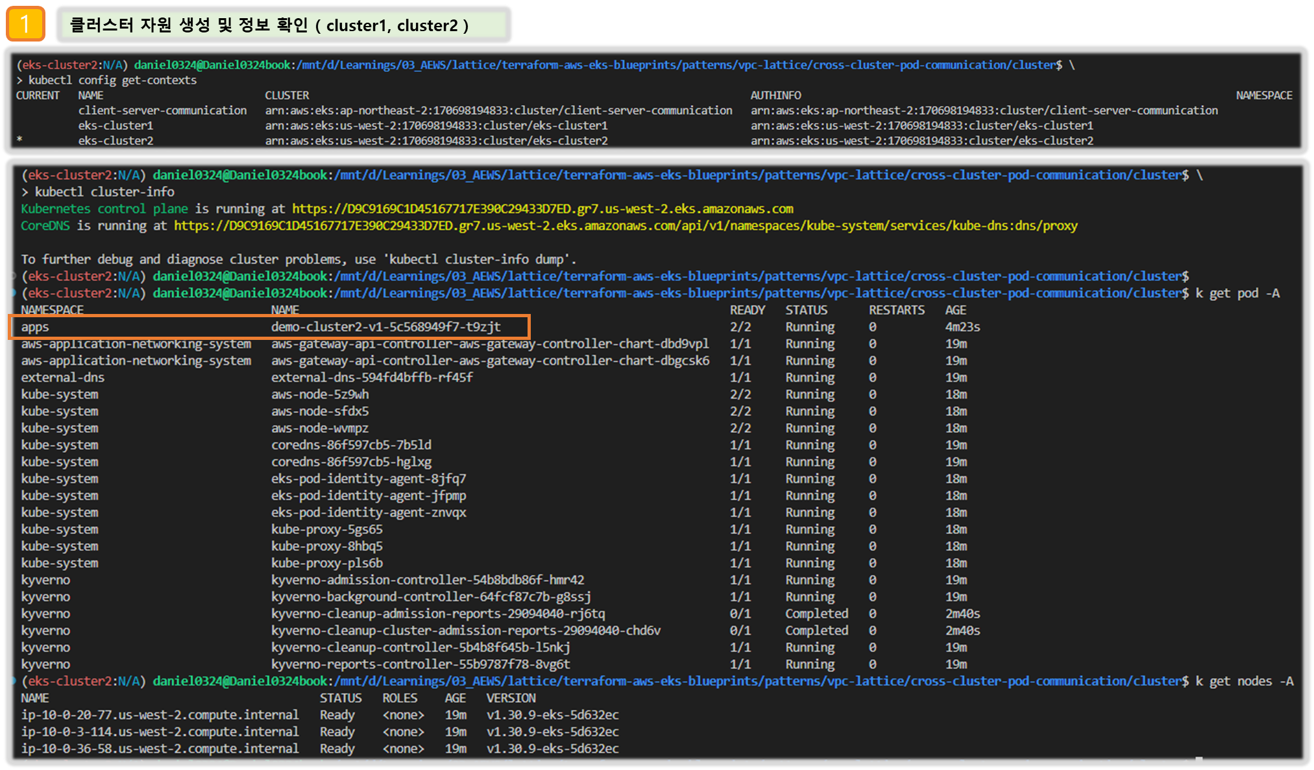The width and height of the screenshot is (1314, 770).
Task: Click 'Completed' status of the rj6tq pod
Action: [816, 614]
